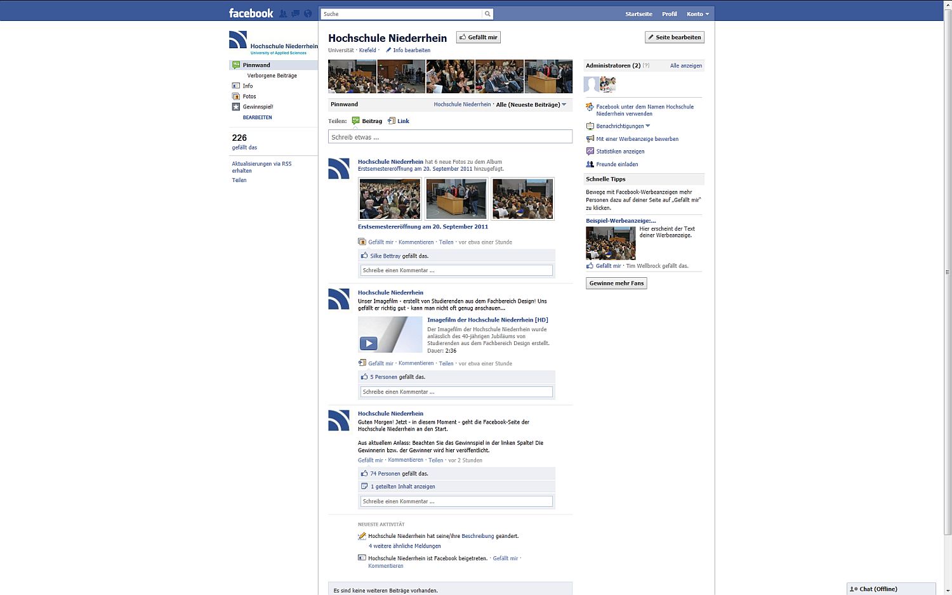Open first album photo of audience
This screenshot has width=952, height=595.
tap(390, 199)
